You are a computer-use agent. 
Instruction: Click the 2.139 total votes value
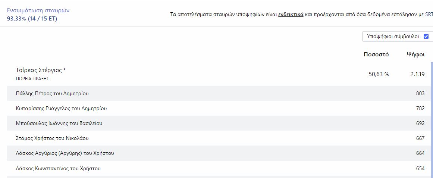pyautogui.click(x=417, y=74)
